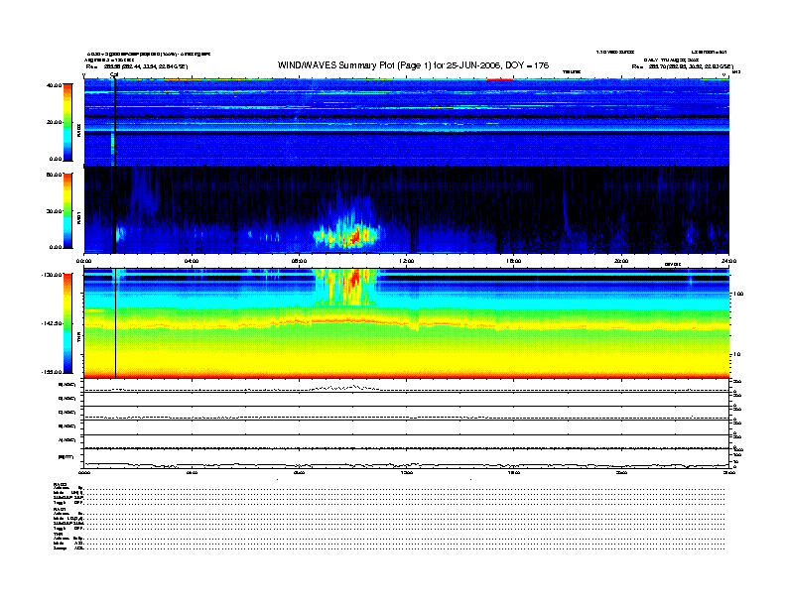
Task: Click the 100 frequency label right of TNR
Action: click(738, 294)
